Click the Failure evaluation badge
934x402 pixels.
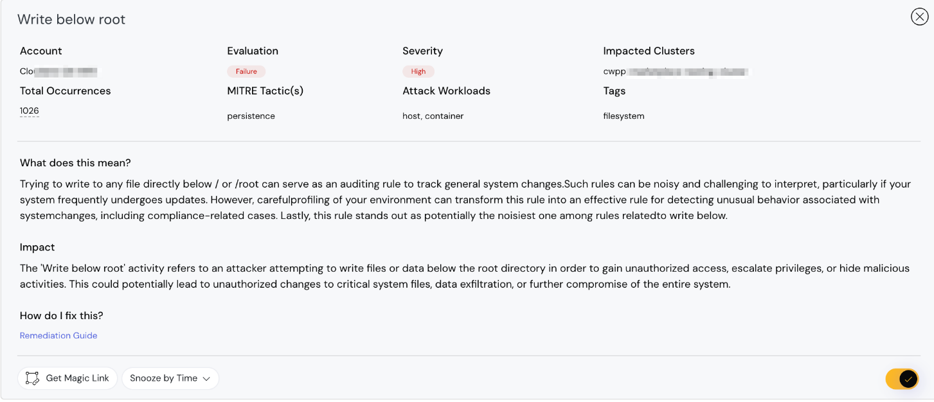click(246, 71)
